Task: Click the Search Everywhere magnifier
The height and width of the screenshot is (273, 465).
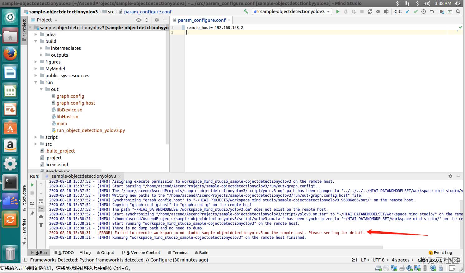Action: pyautogui.click(x=458, y=12)
